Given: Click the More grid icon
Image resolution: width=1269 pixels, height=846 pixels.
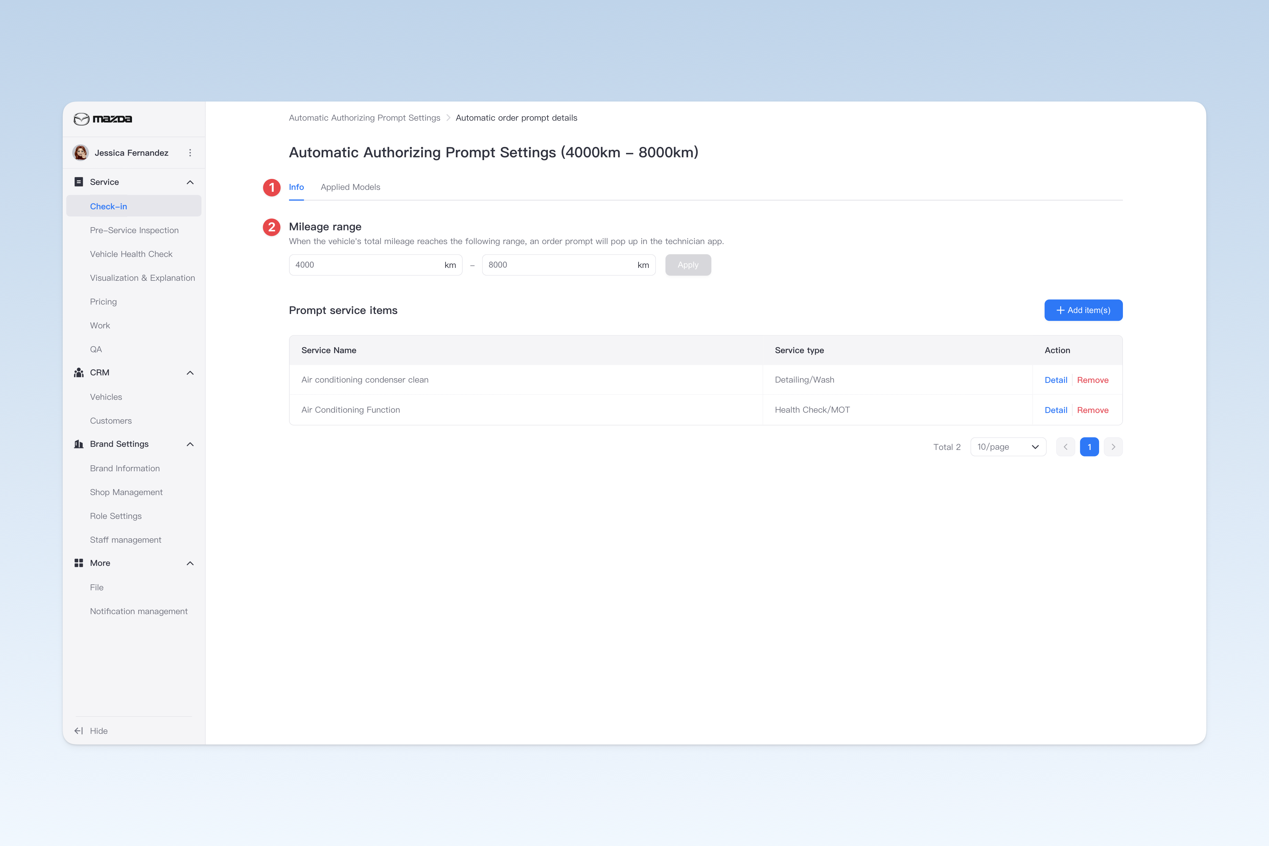Looking at the screenshot, I should [x=79, y=563].
